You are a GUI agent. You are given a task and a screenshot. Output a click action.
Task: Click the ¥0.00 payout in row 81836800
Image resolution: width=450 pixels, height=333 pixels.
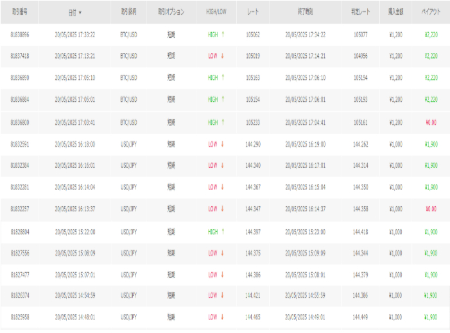click(431, 122)
